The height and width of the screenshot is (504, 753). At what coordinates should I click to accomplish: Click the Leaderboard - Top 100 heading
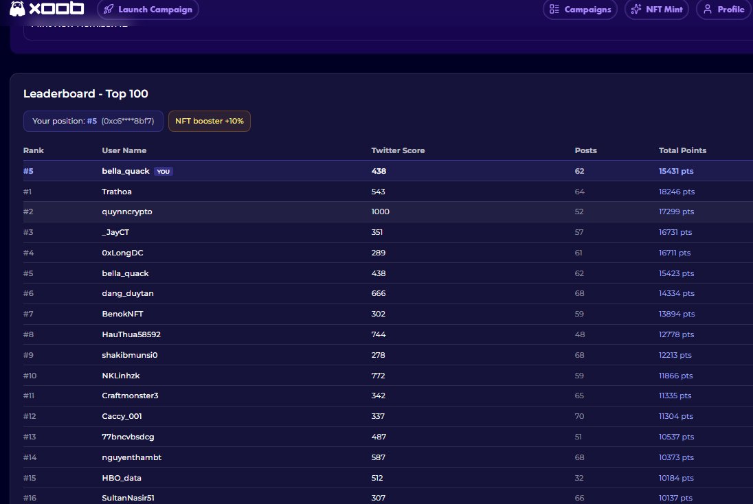(85, 93)
